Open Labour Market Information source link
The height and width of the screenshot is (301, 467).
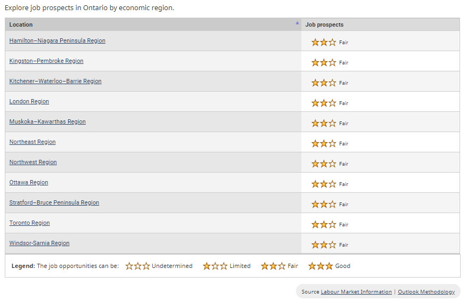(x=356, y=292)
